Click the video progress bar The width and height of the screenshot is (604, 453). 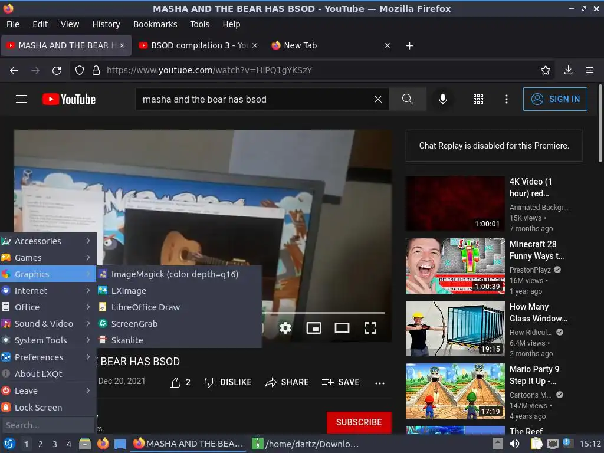323,313
